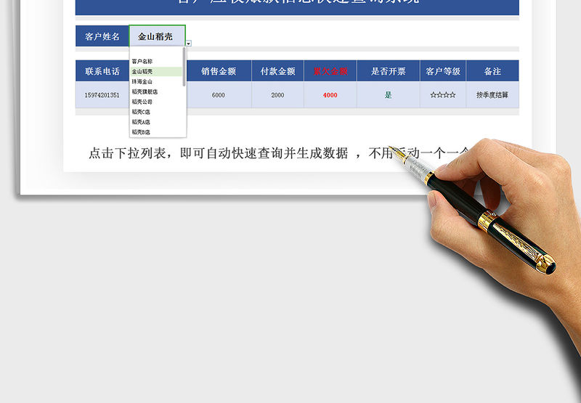The width and height of the screenshot is (581, 403).
Task: Select the 稻壳B店 list entry
Action: [x=142, y=132]
